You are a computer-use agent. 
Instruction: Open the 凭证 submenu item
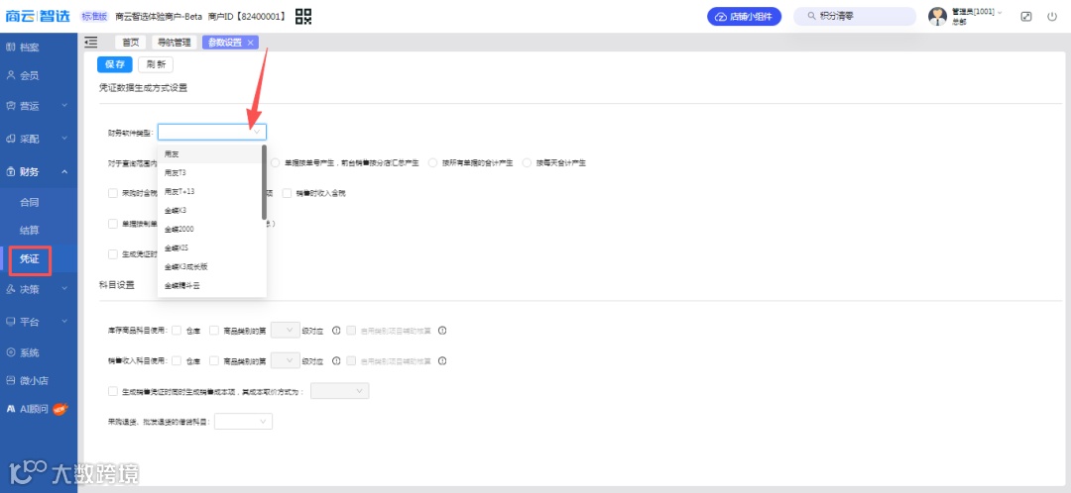pyautogui.click(x=29, y=259)
